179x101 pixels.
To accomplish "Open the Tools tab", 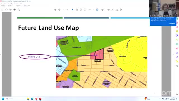I will coord(10,6).
